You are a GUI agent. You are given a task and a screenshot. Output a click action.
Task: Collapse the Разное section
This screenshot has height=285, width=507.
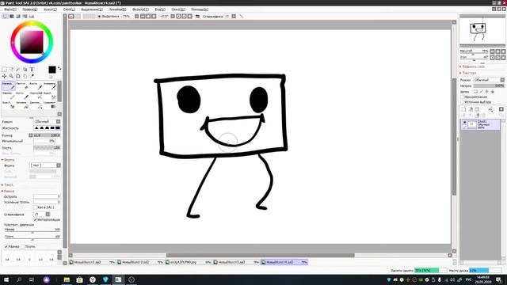coord(8,191)
